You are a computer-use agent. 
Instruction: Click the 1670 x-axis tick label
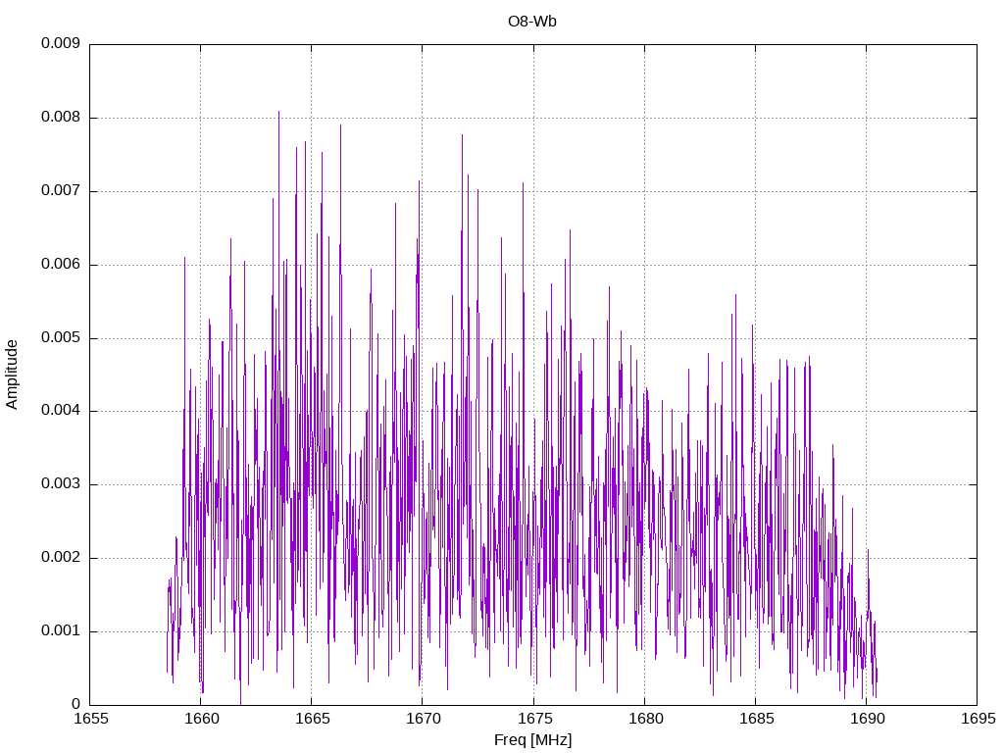coord(424,719)
